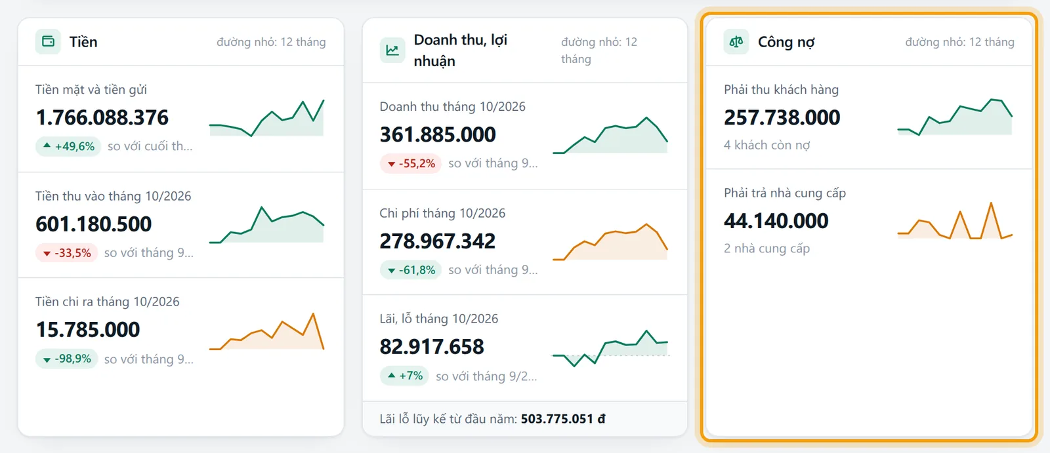The image size is (1050, 453).
Task: Click the Tiền thu vào tháng 10/2026 label
Action: click(x=114, y=196)
